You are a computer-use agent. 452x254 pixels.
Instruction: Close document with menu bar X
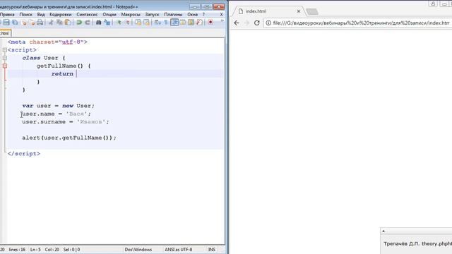point(221,14)
